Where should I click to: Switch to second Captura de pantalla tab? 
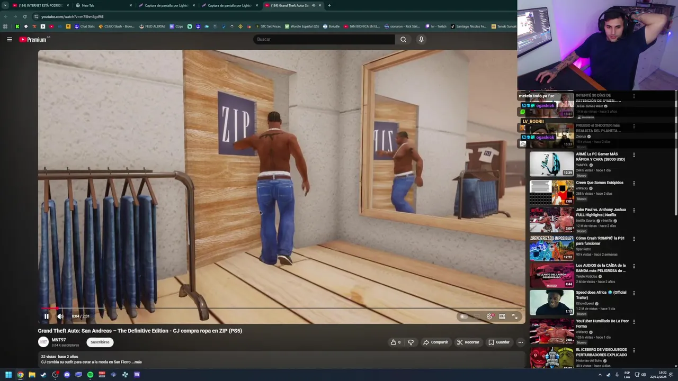point(229,5)
